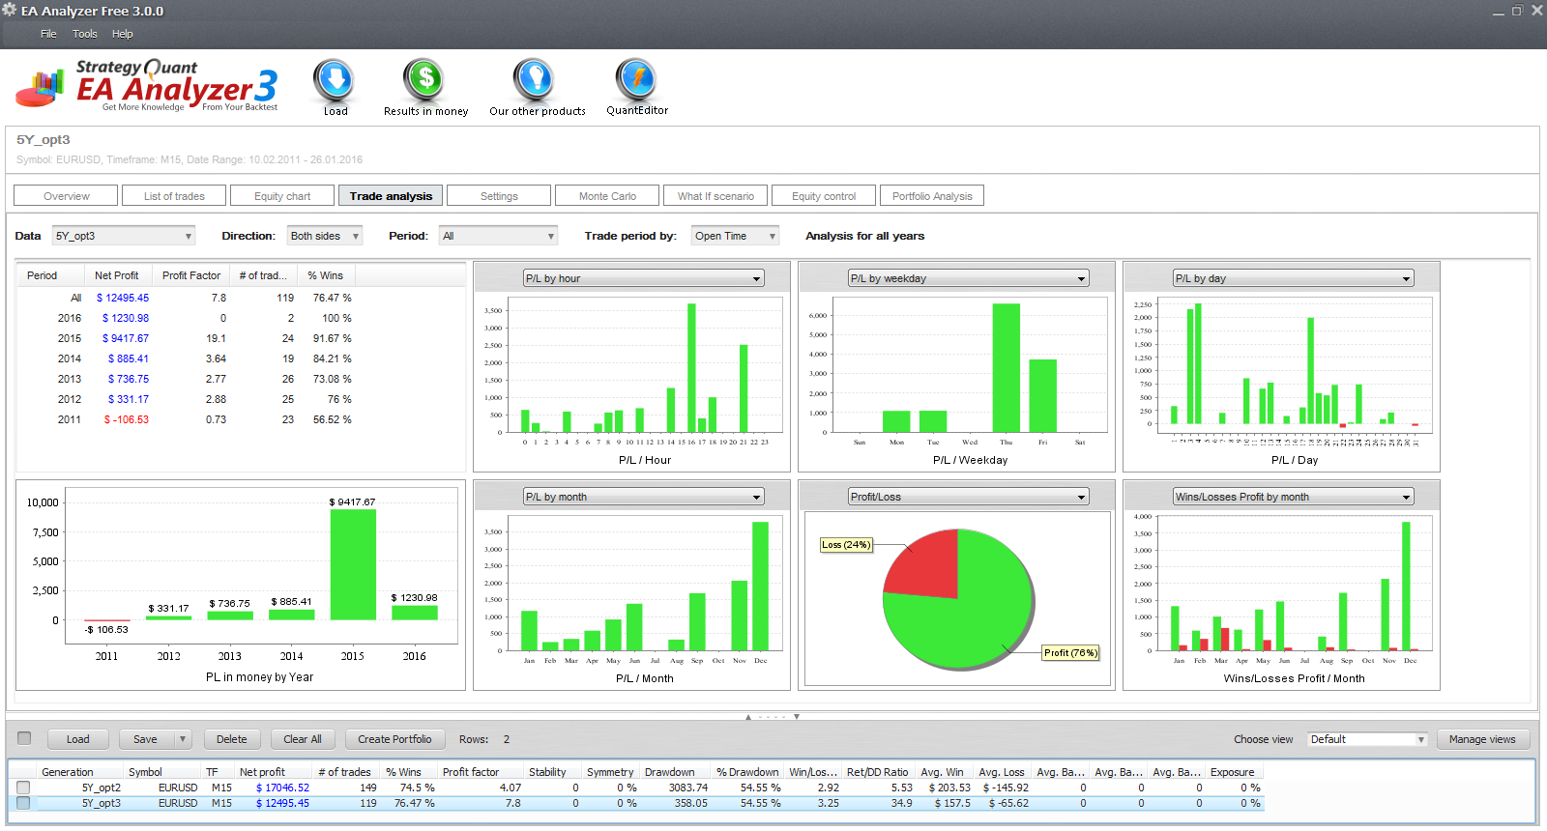Open the Tools menu
1547x831 pixels.
point(85,34)
